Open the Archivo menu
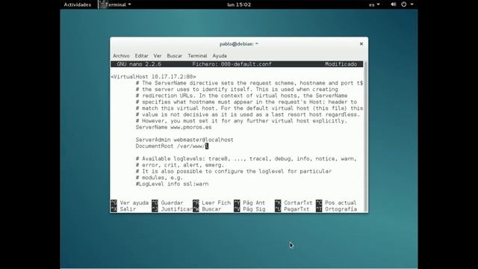This screenshot has height=269, width=478. click(121, 56)
